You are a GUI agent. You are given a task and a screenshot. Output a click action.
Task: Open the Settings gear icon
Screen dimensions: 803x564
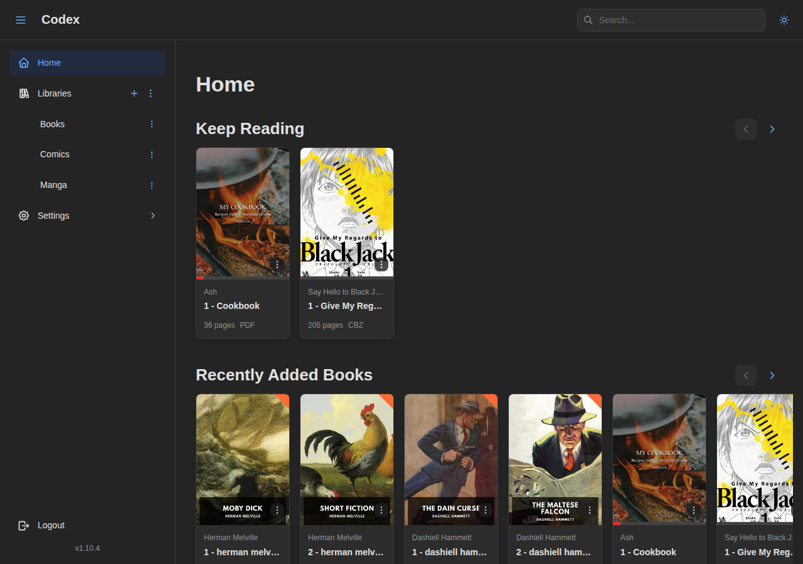pos(23,216)
